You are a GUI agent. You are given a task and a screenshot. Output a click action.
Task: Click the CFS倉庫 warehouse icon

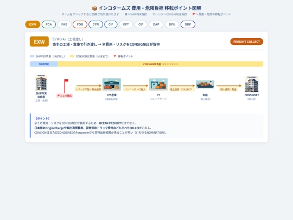pos(112,84)
